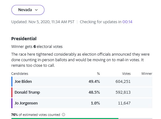The height and width of the screenshot is (119, 161).
Task: Click the Updated Nov 5, 2020 timestamp
Action: tap(43, 22)
